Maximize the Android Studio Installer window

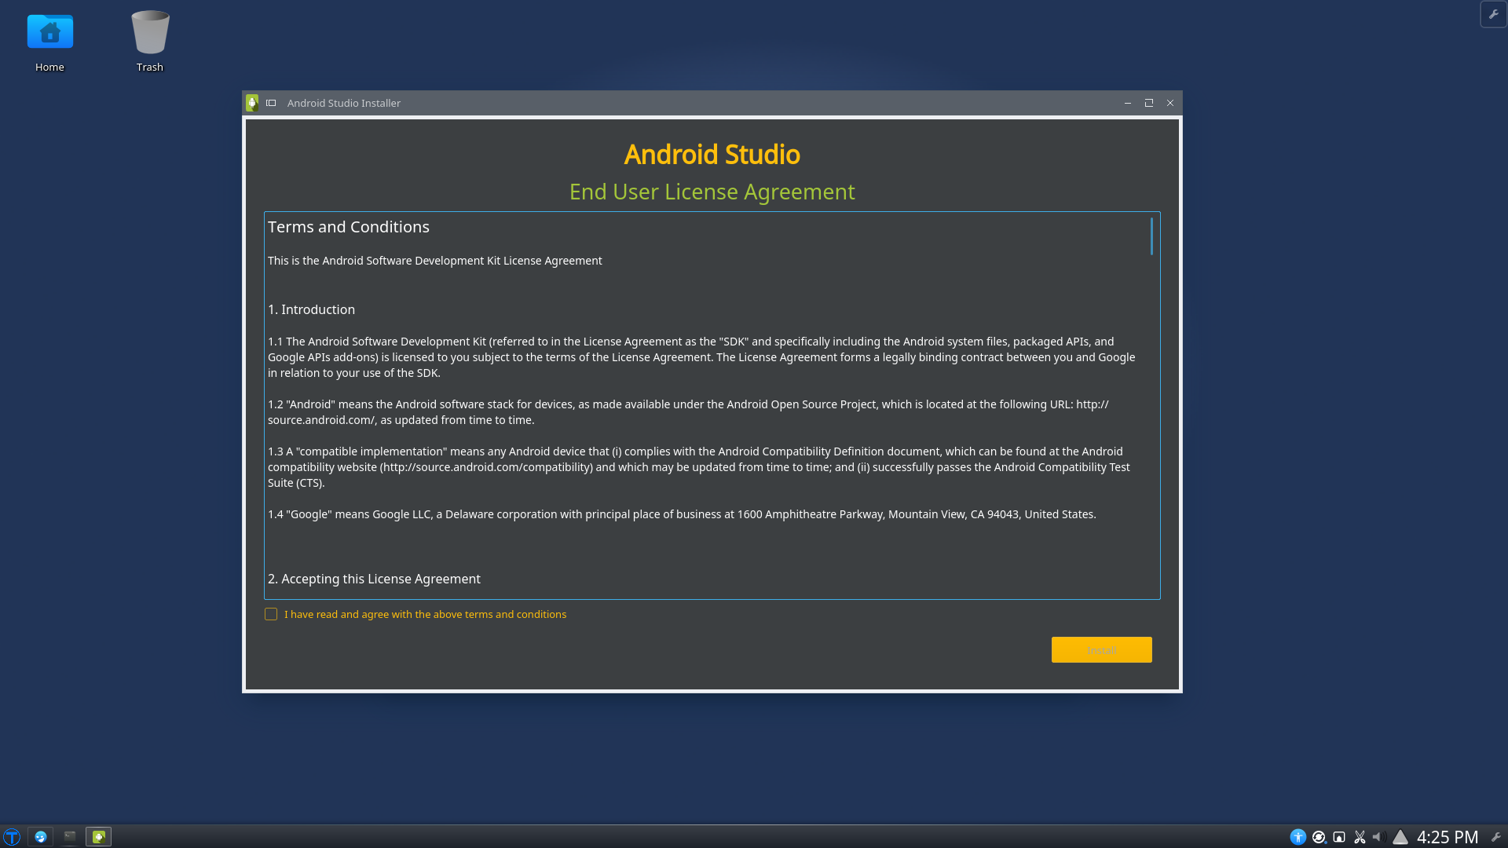pos(1149,103)
